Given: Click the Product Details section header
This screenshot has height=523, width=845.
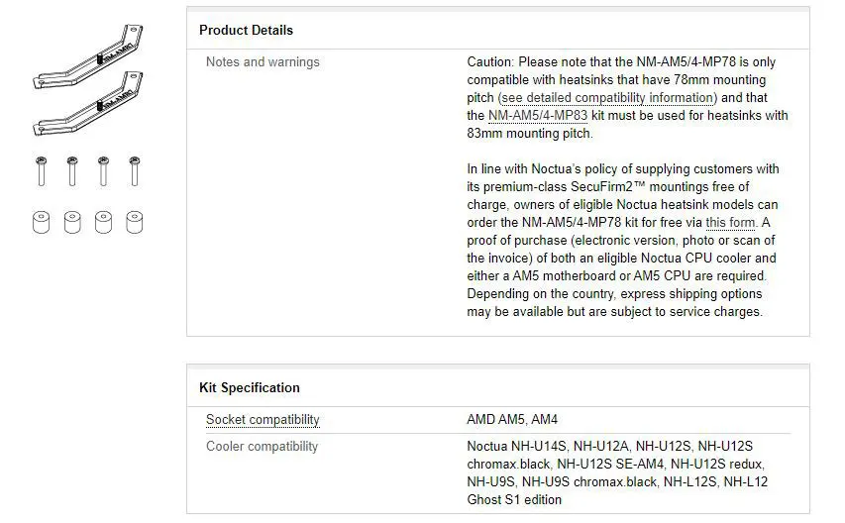Looking at the screenshot, I should [246, 31].
